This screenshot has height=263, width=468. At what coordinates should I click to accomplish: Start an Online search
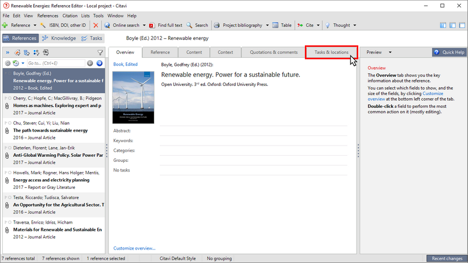point(121,25)
